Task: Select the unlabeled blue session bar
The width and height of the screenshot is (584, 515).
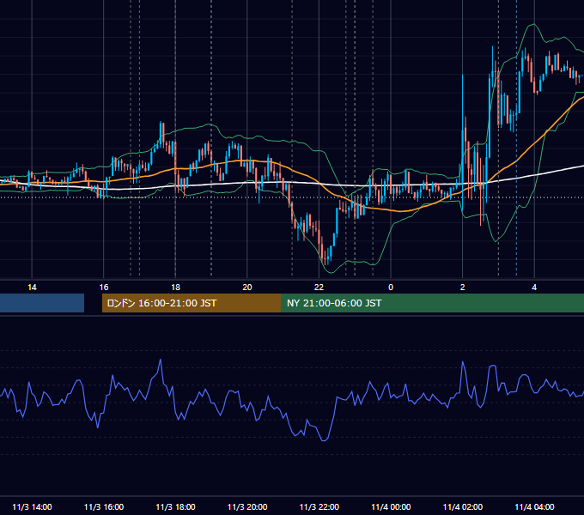Action: (42, 303)
